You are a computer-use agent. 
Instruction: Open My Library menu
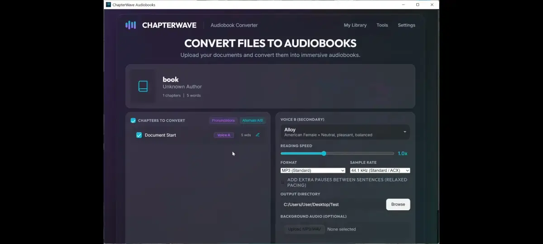pyautogui.click(x=355, y=25)
